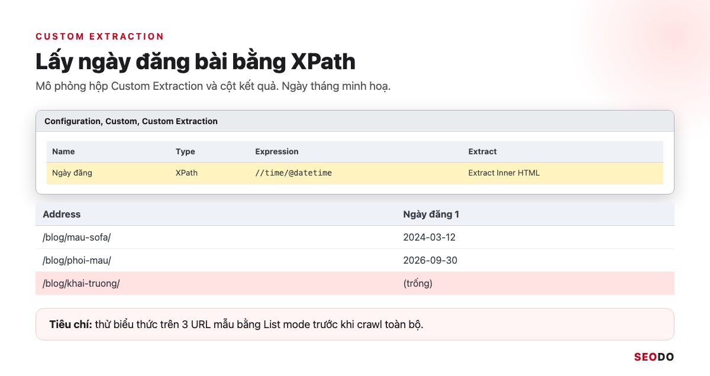This screenshot has width=710, height=376.
Task: Select the /blog/mau-sofa/ address row
Action: click(x=355, y=237)
